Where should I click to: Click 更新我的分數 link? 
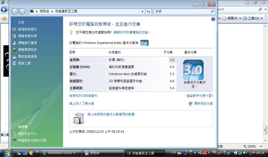[203, 104]
